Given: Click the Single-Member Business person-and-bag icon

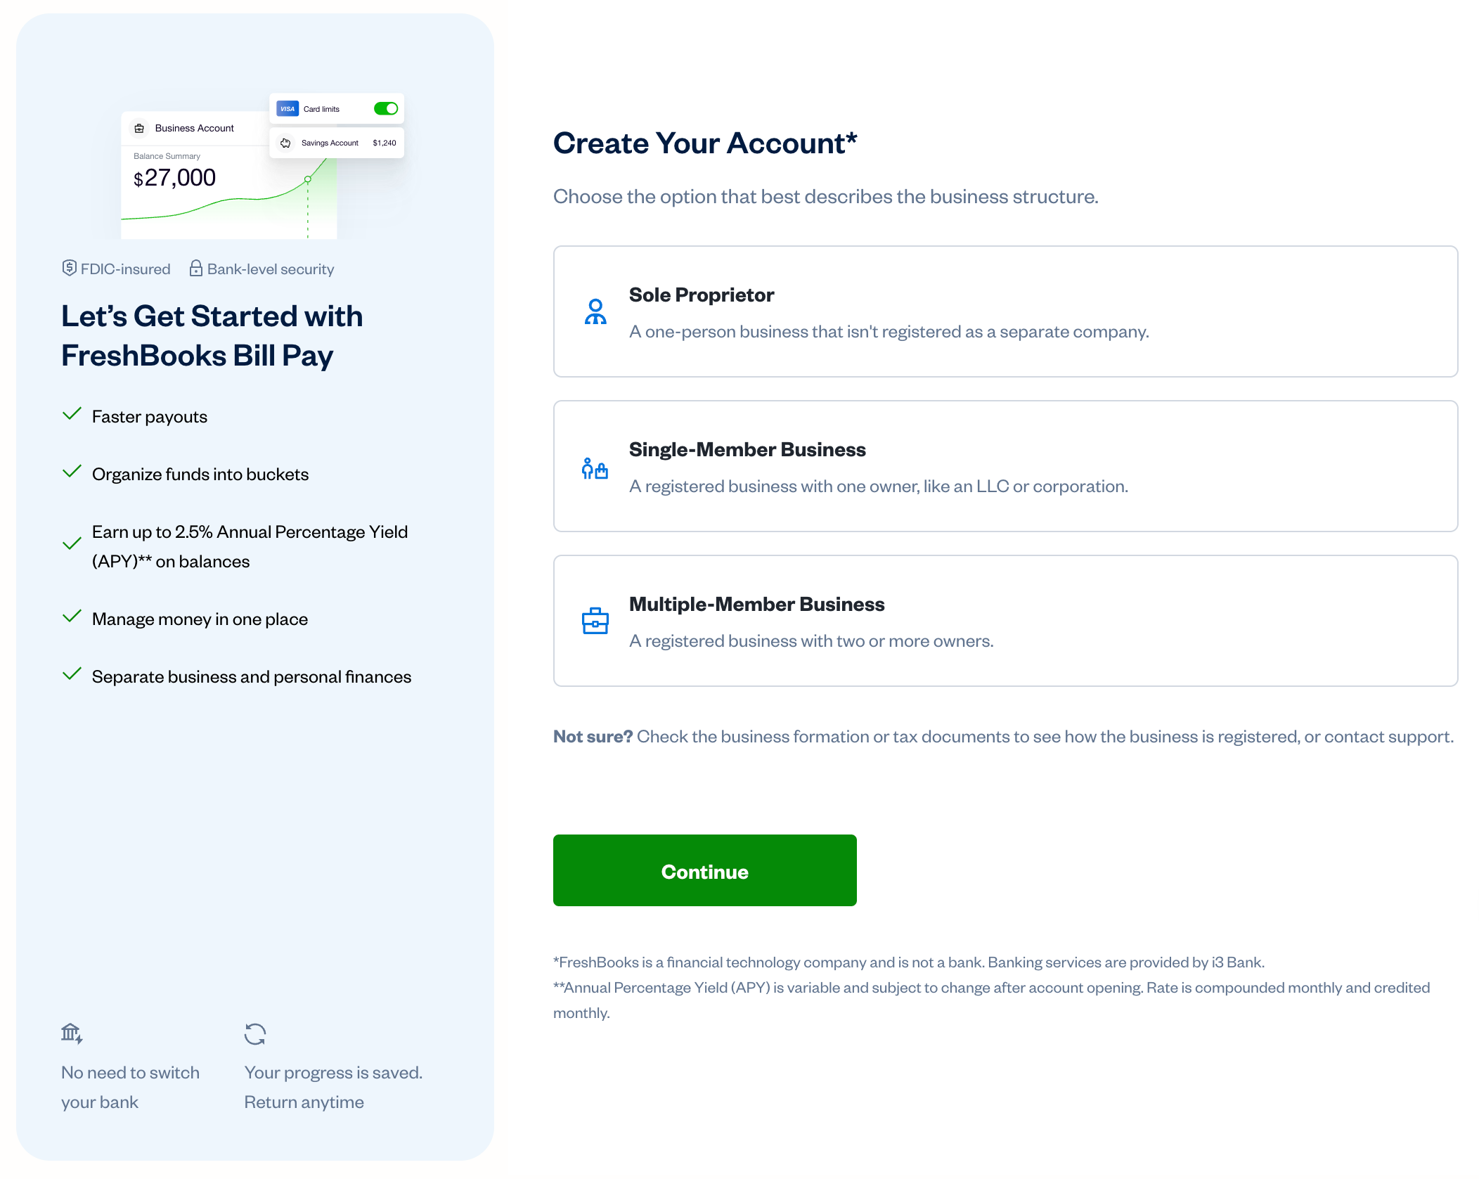Looking at the screenshot, I should click(x=595, y=468).
